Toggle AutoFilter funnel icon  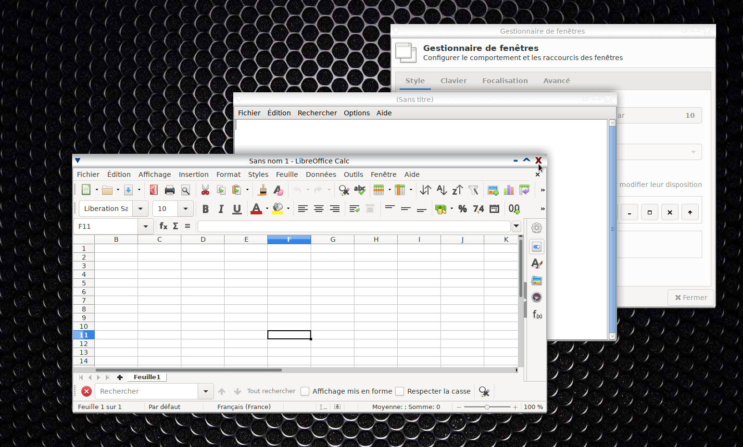point(473,190)
